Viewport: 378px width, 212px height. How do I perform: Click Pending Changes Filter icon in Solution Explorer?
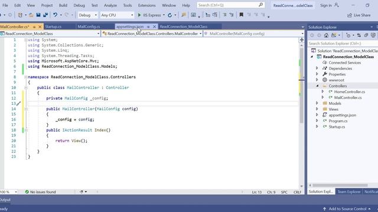click(348, 35)
